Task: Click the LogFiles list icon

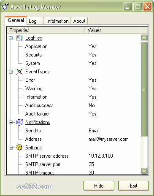Action: coord(19,38)
